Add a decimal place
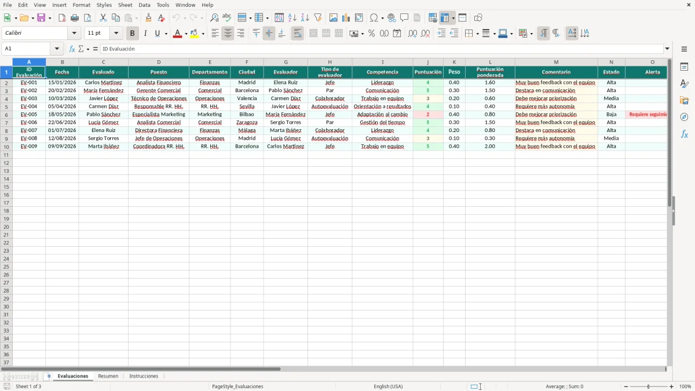 (x=412, y=34)
